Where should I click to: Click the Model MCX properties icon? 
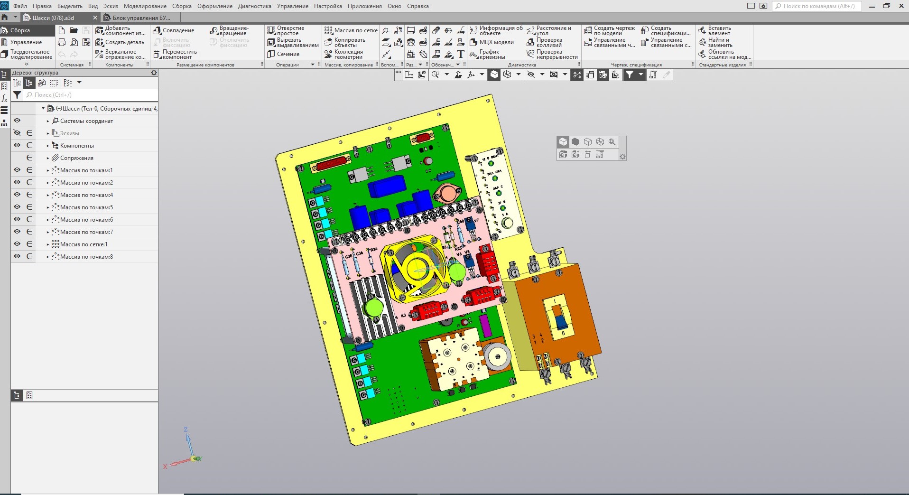(473, 42)
